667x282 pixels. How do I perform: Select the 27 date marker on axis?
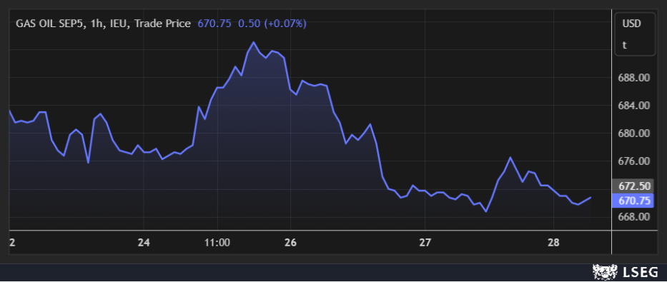click(425, 243)
